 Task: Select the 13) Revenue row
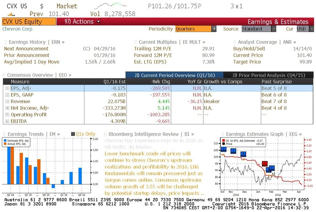point(158,101)
